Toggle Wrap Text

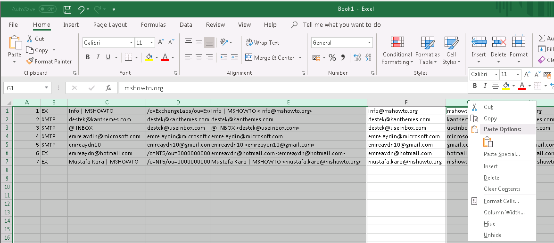tap(263, 43)
